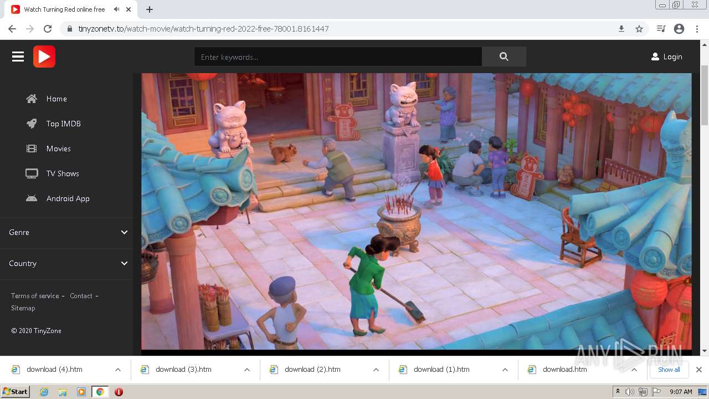Image resolution: width=709 pixels, height=399 pixels.
Task: Open the hamburger sidebar menu
Action: point(18,57)
